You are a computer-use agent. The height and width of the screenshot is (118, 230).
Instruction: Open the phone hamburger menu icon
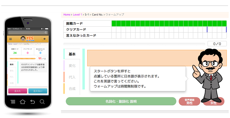pyautogui.click(x=10, y=39)
